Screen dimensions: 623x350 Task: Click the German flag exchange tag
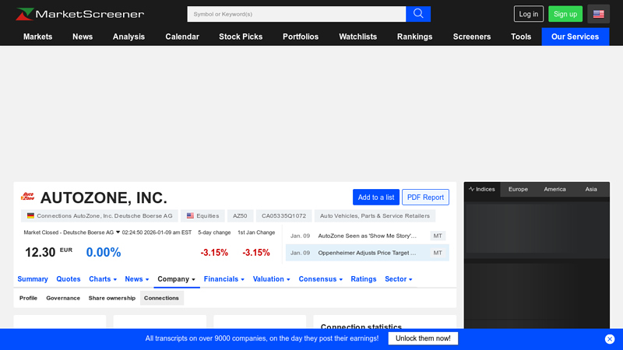point(100,216)
